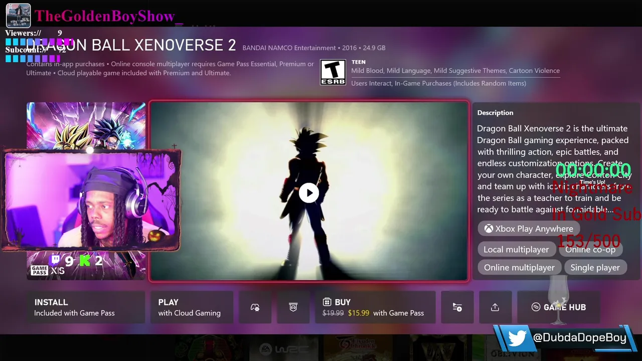Select the Online co-op tag
Image resolution: width=642 pixels, height=361 pixels.
click(590, 249)
